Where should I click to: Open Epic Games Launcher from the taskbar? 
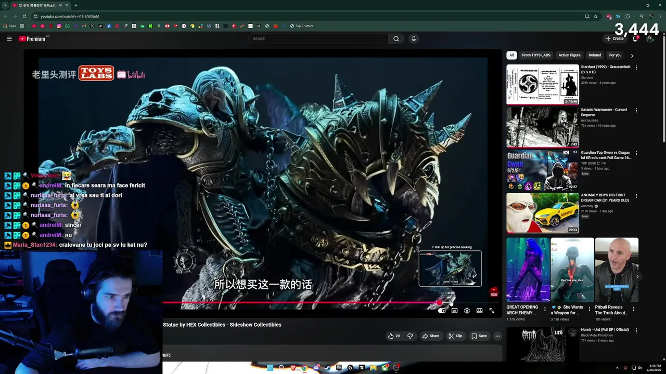tap(339, 368)
